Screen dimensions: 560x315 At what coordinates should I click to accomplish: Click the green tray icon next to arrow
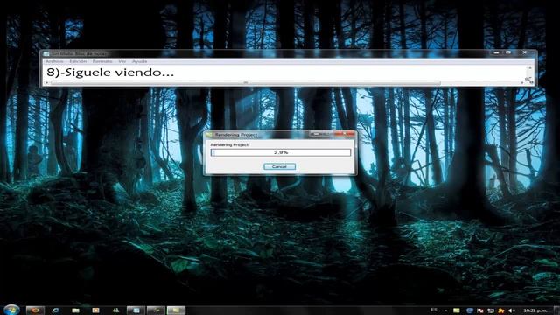457,311
